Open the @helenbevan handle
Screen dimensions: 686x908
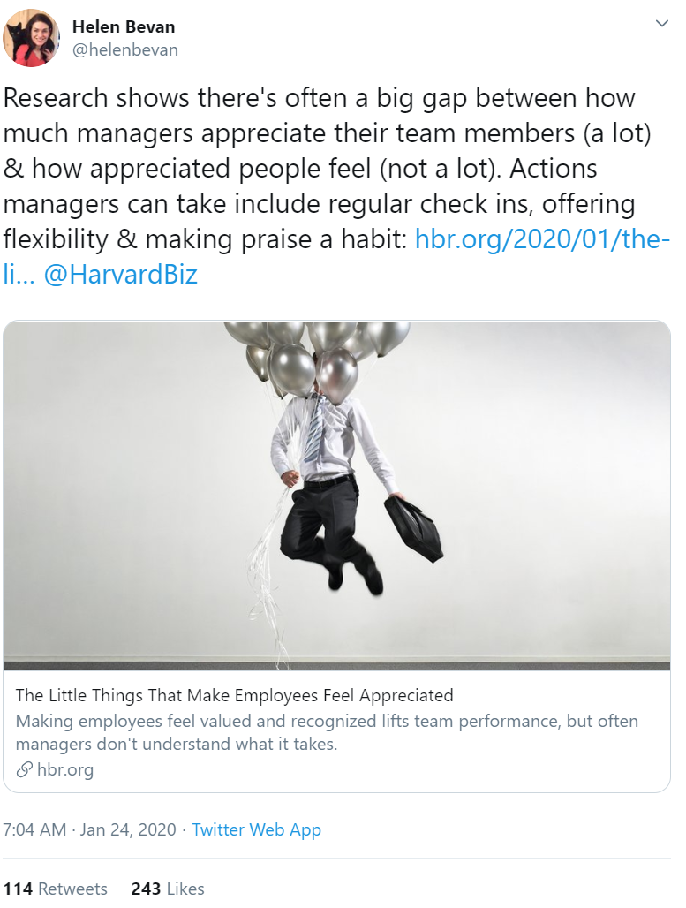pyautogui.click(x=124, y=50)
